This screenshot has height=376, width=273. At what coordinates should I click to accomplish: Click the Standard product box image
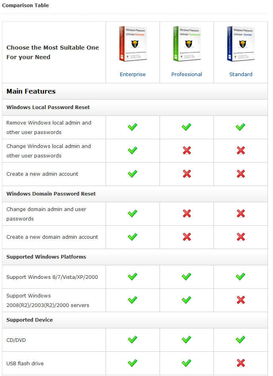pyautogui.click(x=241, y=44)
